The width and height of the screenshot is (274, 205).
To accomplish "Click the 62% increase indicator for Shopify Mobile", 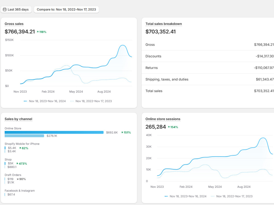I will (x=24, y=148).
